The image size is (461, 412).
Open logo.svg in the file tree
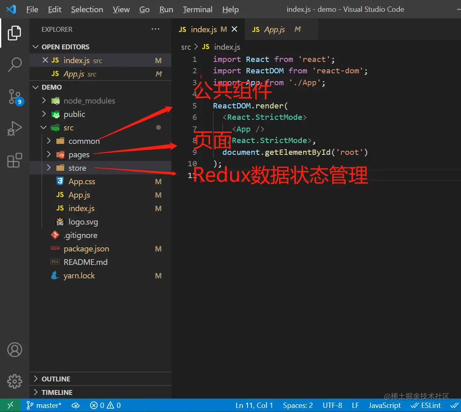(x=100, y=222)
